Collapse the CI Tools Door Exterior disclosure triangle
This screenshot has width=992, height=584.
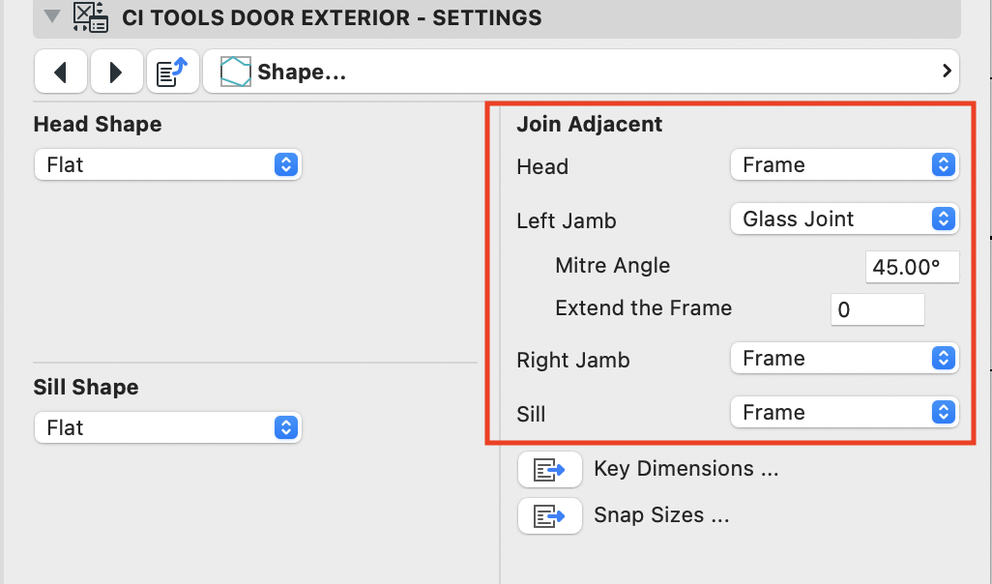pos(51,16)
